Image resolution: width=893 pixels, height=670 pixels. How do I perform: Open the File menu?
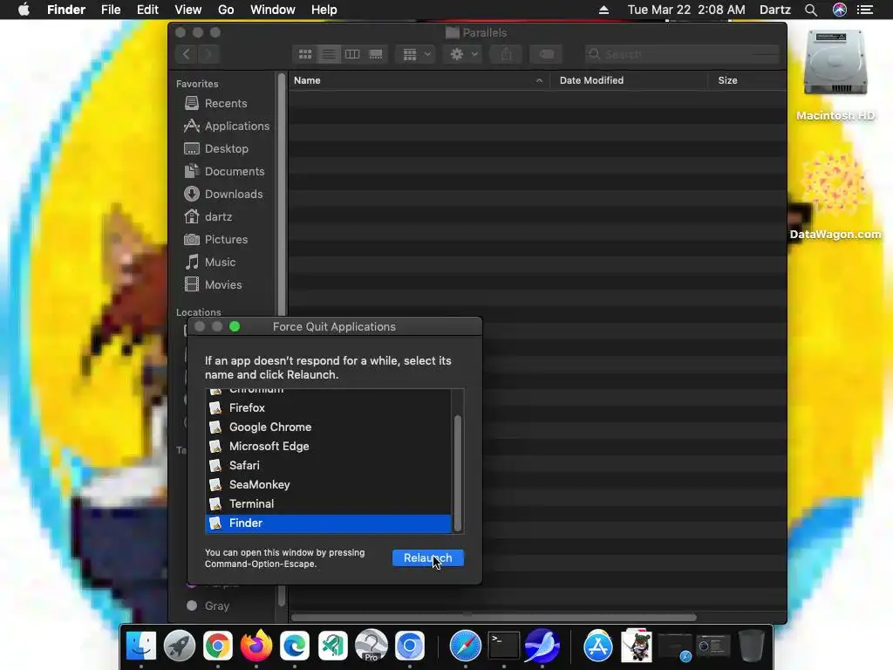[111, 10]
